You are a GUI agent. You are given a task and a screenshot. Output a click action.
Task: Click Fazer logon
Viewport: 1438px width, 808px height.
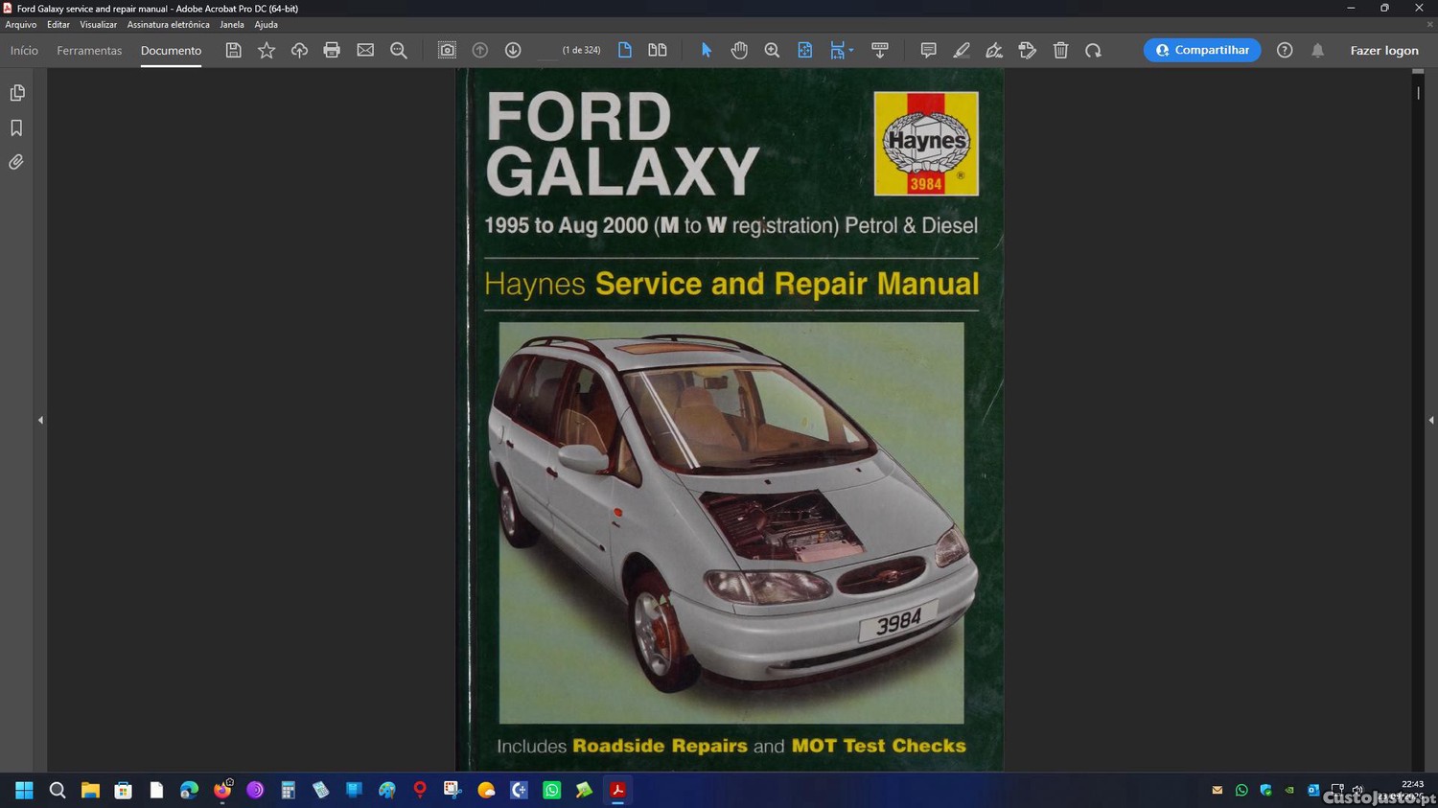tap(1384, 50)
